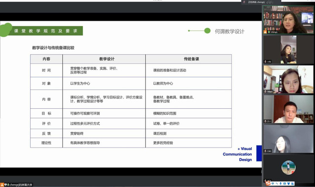Image resolution: width=315 pixels, height=187 pixels.
Task: Click the green microphone icon on the chengrj video
Action: [x=269, y=32]
